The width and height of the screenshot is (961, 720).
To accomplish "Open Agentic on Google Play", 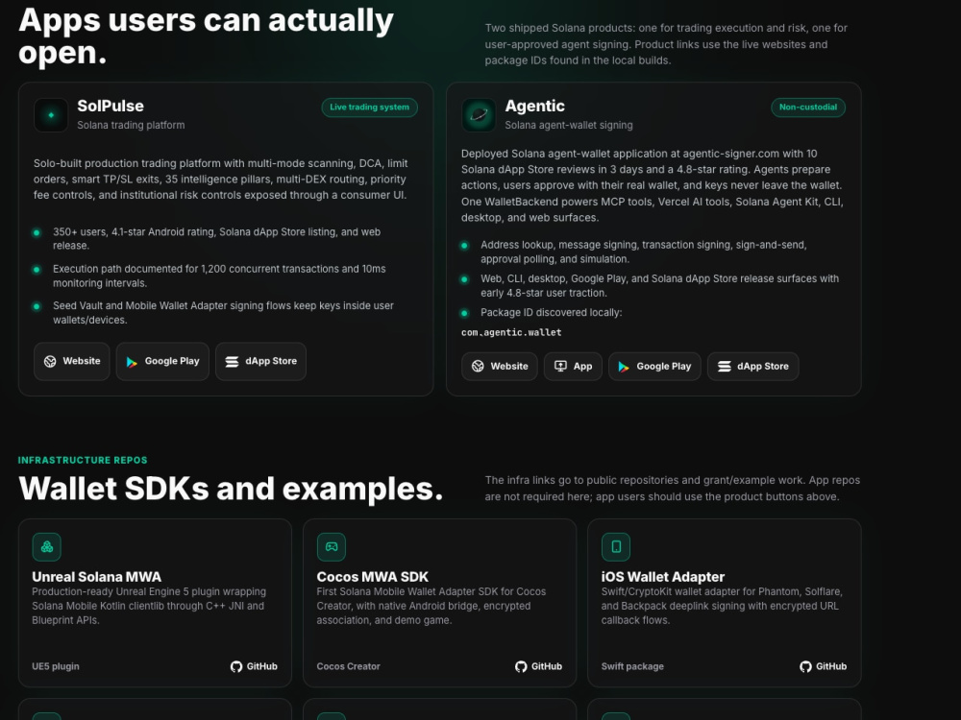I will pos(654,366).
